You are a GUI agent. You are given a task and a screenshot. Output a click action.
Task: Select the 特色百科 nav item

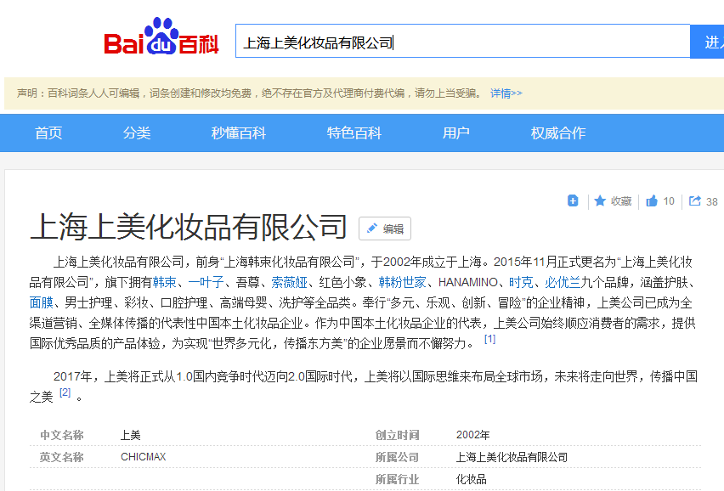coord(354,133)
